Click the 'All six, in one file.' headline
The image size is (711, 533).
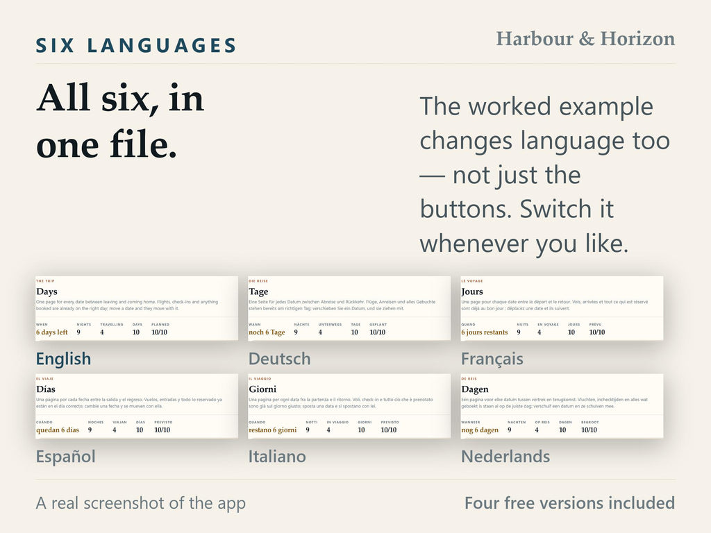[x=120, y=121]
